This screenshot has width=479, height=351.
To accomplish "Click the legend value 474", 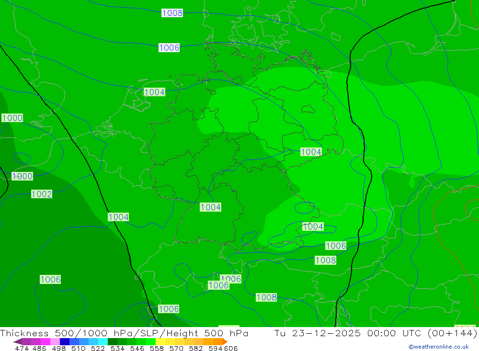I will click(22, 348).
